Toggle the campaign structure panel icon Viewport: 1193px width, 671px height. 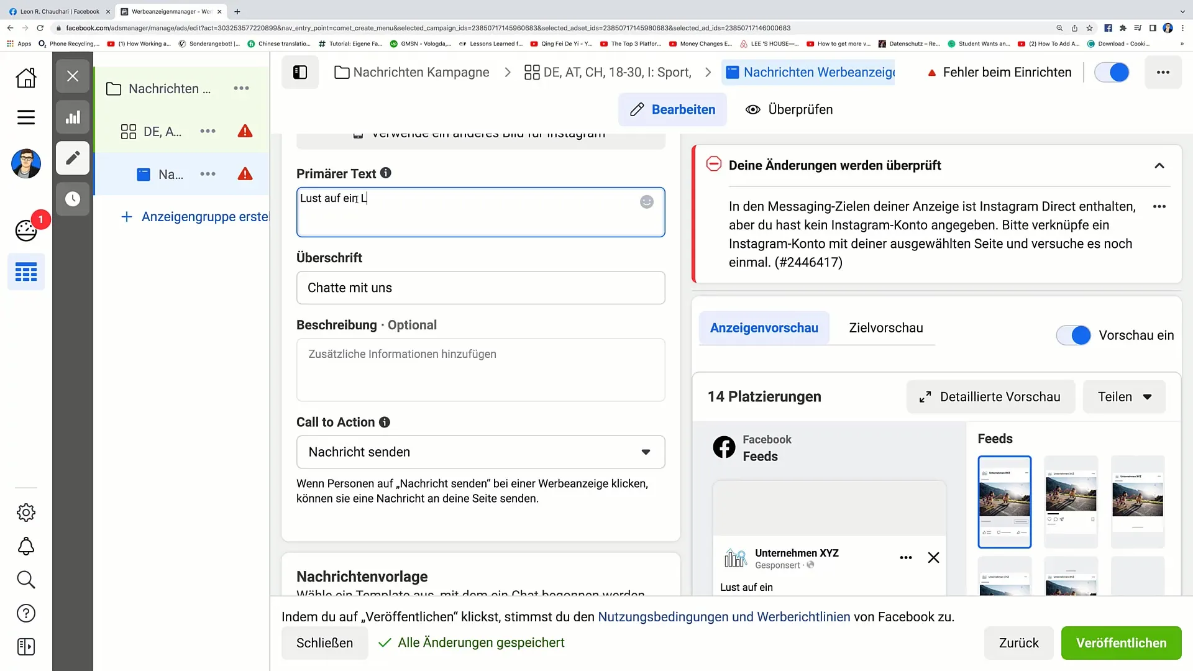click(300, 72)
